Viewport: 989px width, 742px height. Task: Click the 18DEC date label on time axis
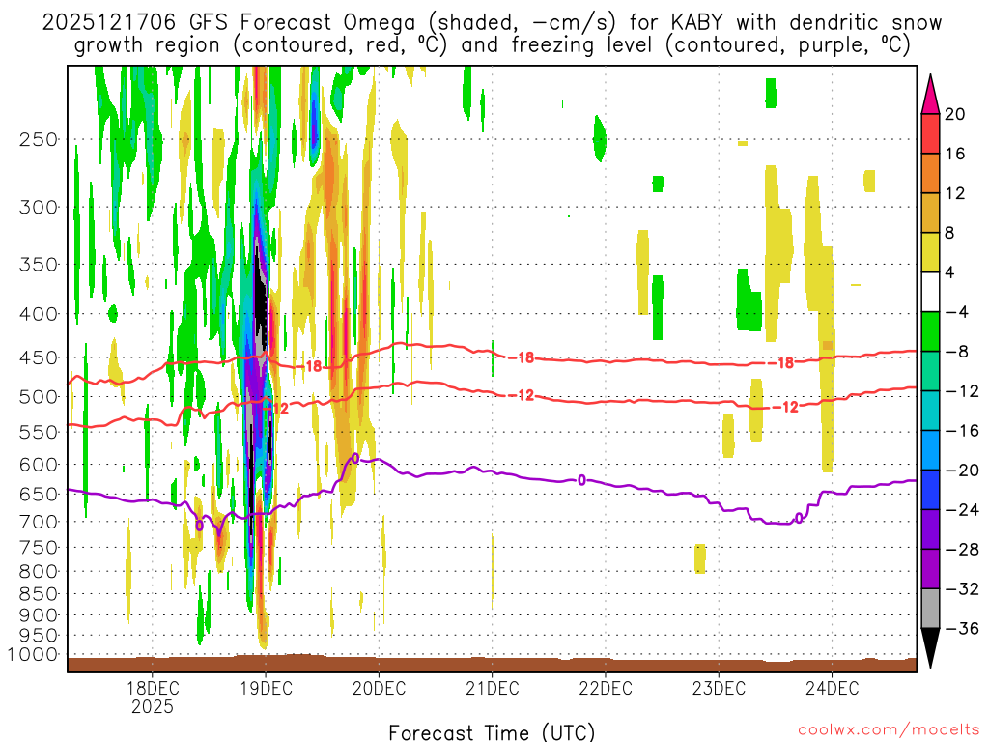[152, 688]
